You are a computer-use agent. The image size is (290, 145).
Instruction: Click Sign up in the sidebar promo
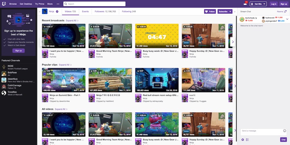pyautogui.click(x=18, y=51)
